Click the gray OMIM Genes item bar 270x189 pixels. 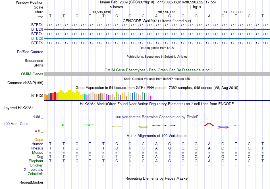(x=157, y=74)
